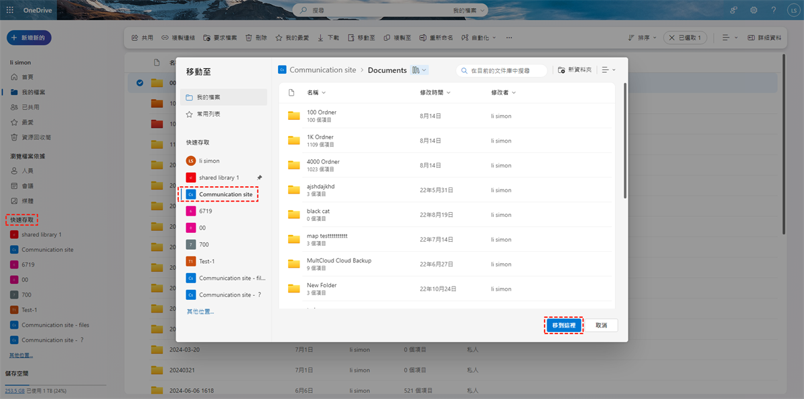Click the star icon for 常用列表
Viewport: 804px width, 399px height.
[190, 114]
